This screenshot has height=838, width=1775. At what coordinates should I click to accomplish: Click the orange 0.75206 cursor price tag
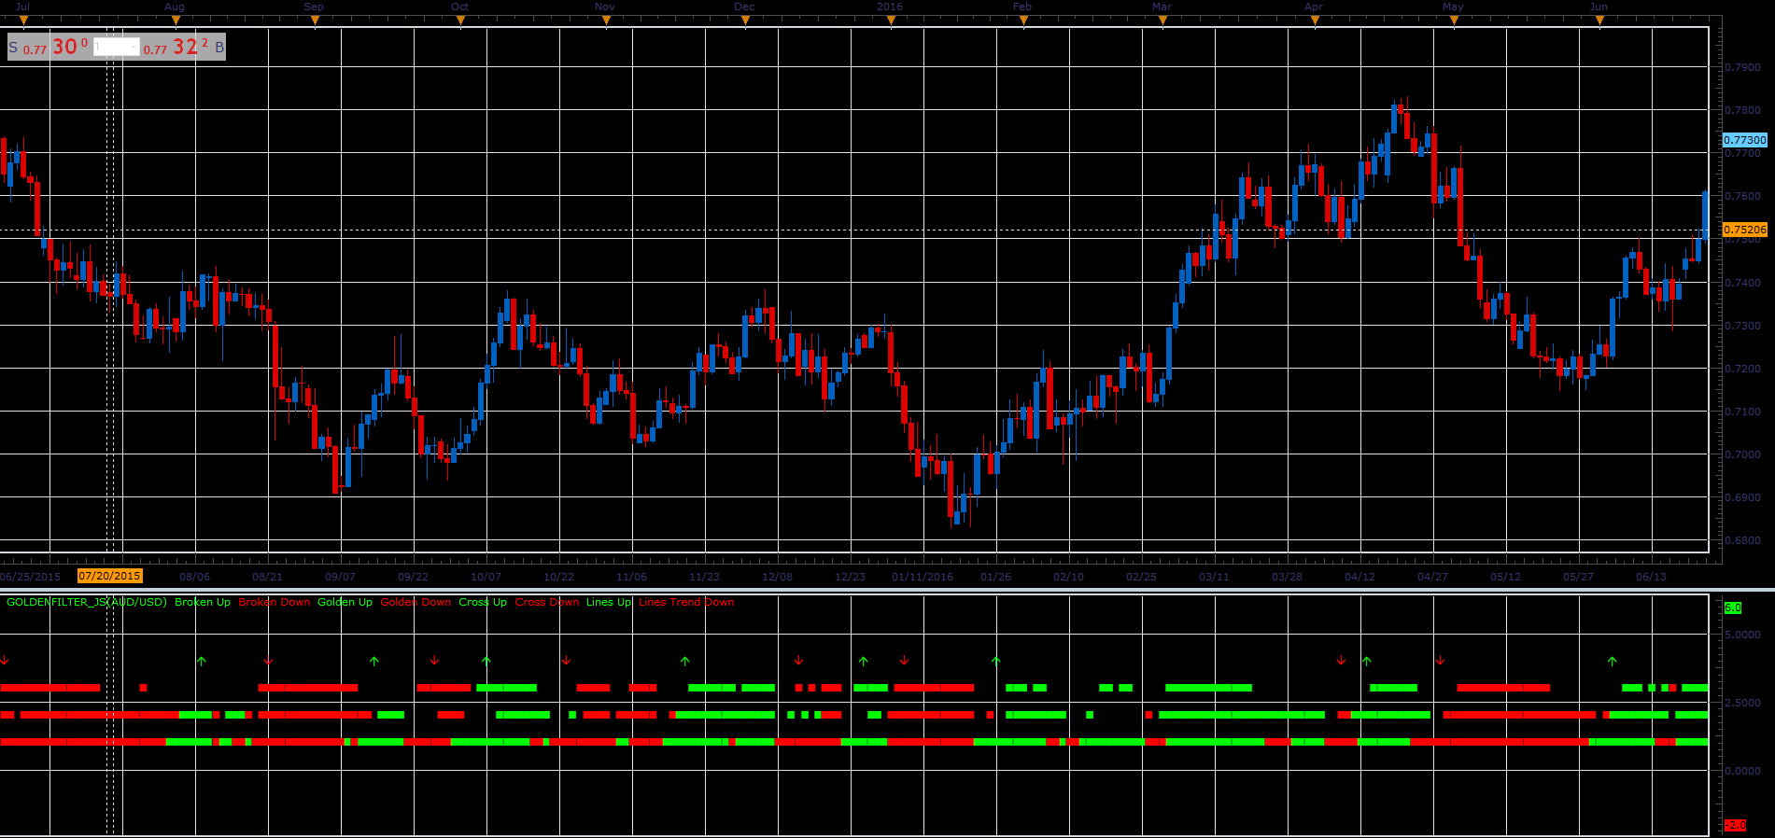tap(1745, 230)
